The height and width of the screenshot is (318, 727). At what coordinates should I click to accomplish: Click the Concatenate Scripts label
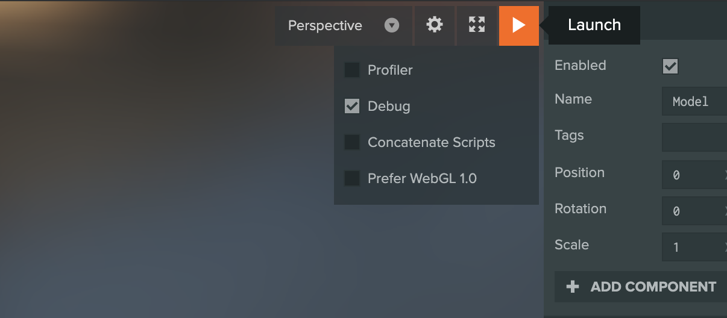click(x=431, y=142)
